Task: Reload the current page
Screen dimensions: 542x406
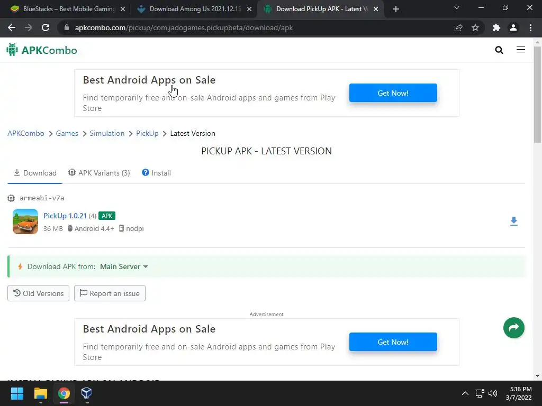Action: 46,27
